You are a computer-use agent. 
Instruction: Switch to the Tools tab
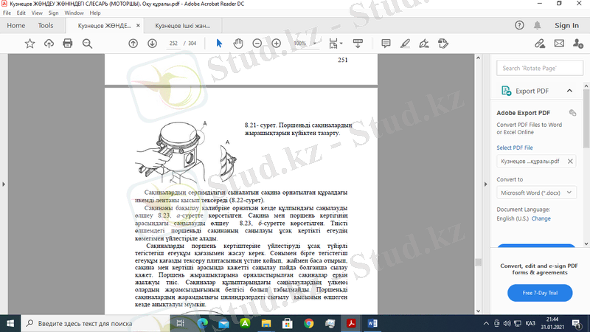46,25
